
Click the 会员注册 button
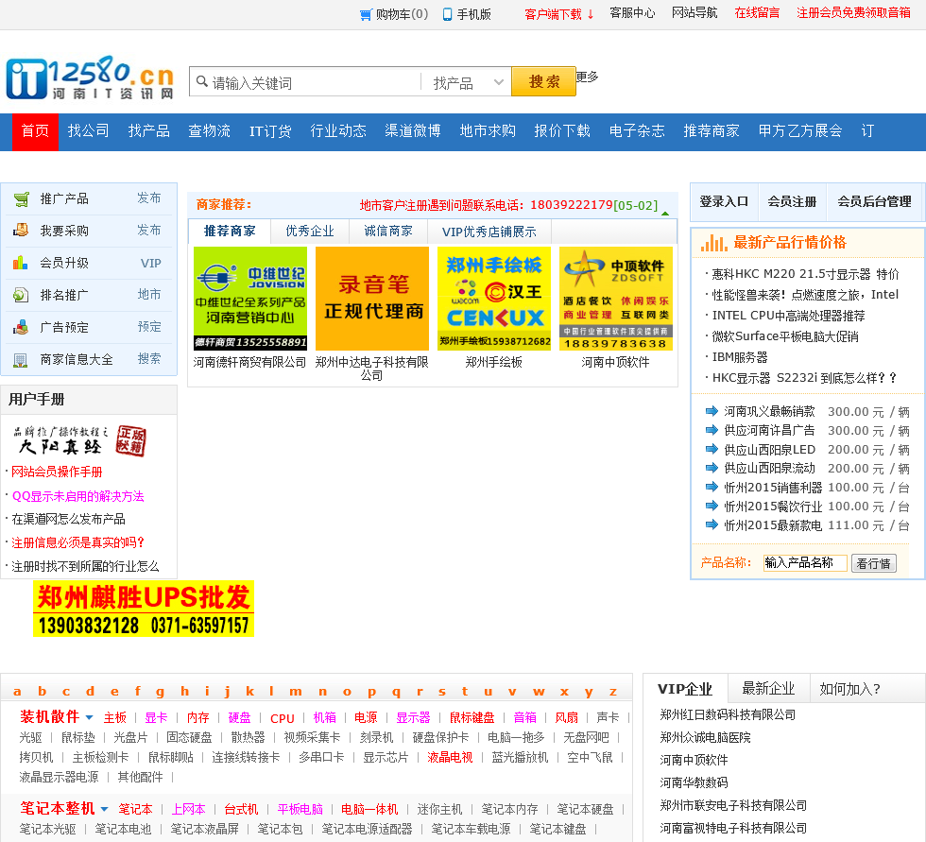792,202
